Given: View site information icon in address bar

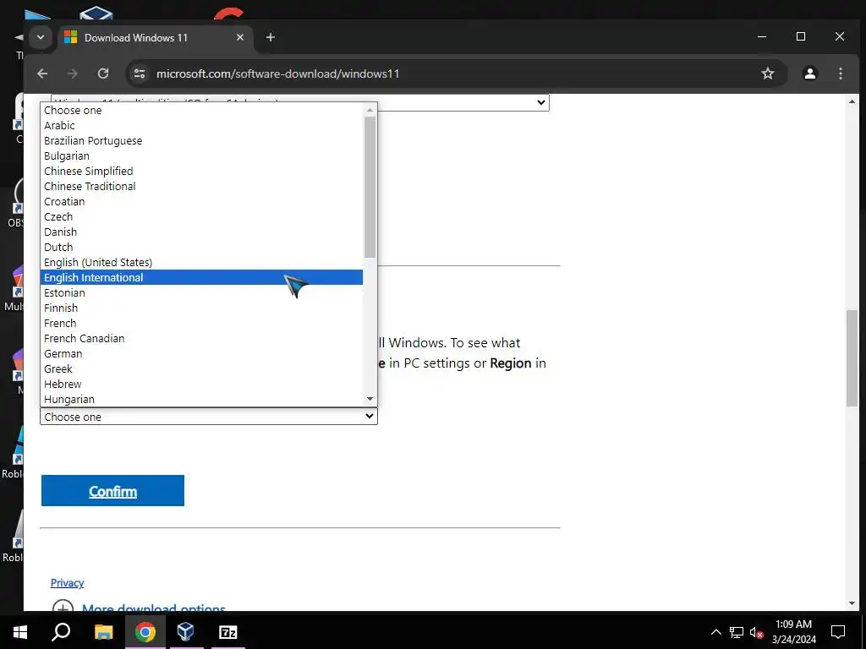Looking at the screenshot, I should tap(140, 74).
